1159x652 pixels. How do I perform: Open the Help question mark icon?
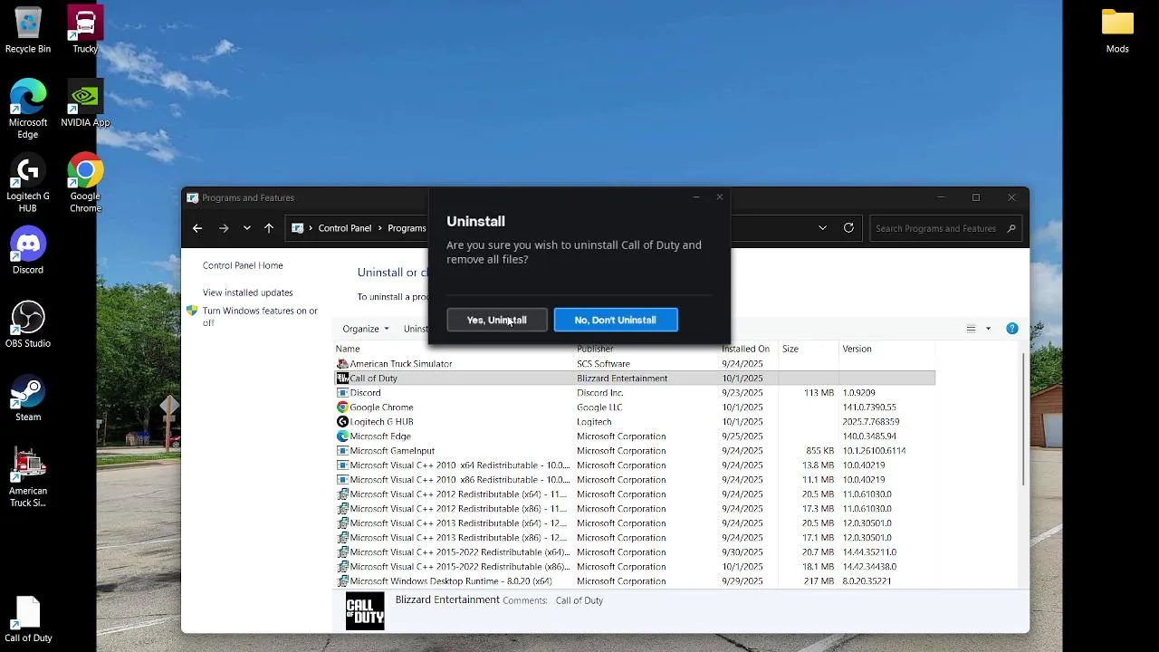1012,329
